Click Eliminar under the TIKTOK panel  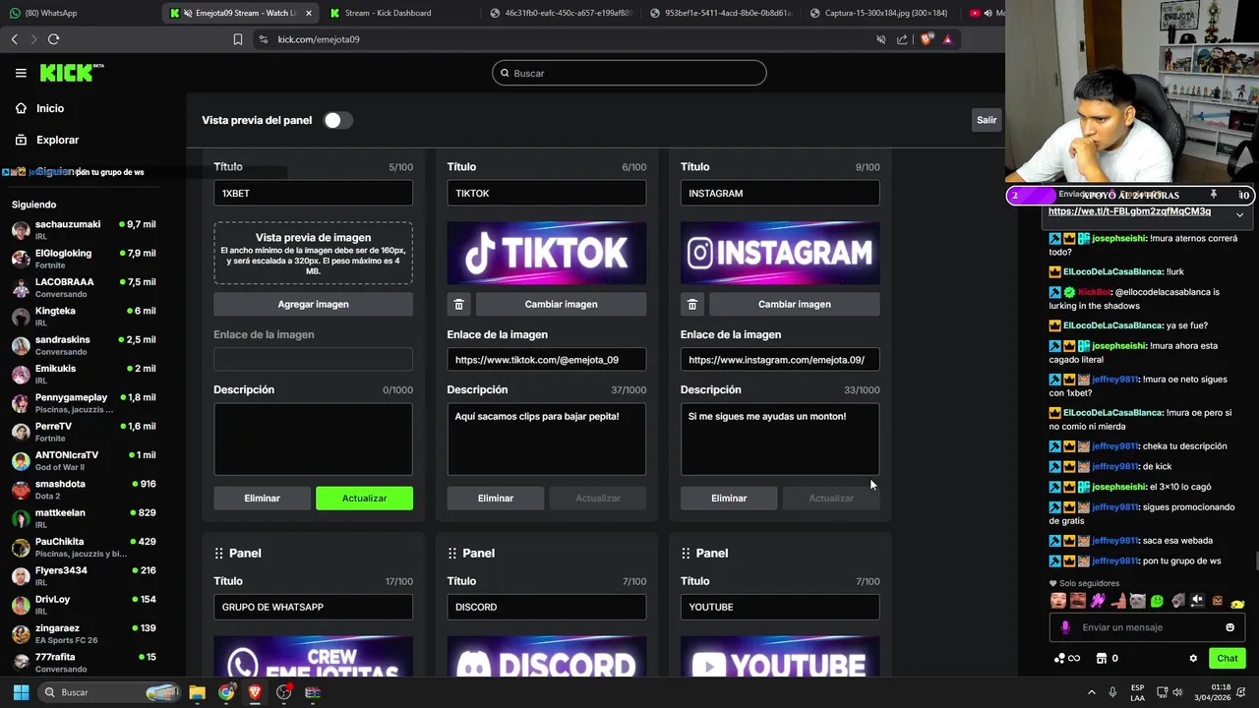pos(496,499)
